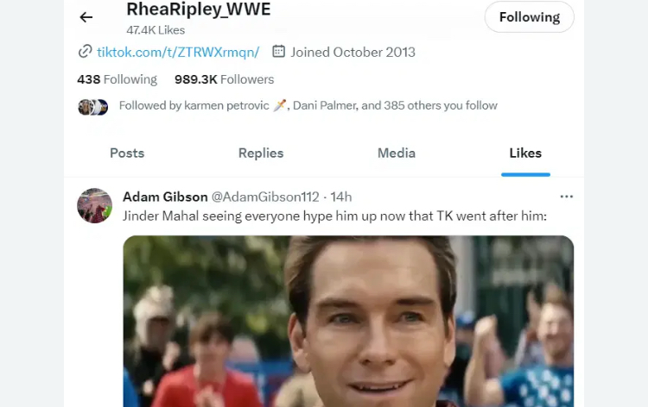The image size is (648, 407).
Task: Click the link icon beside tiktok URL
Action: (x=86, y=52)
